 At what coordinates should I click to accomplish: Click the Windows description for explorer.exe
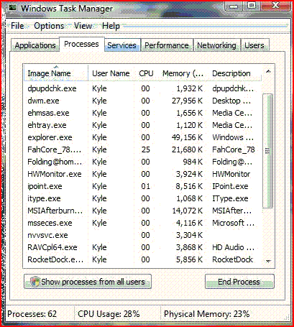[x=233, y=137]
